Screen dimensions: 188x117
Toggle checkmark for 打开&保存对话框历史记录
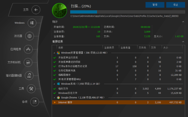tap(55, 66)
